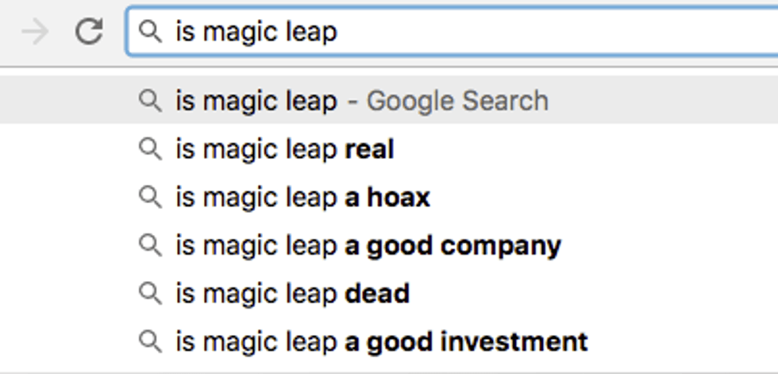Choose the 'is magic leap real' suggestion
Screen dimensions: 778x374
pos(285,149)
